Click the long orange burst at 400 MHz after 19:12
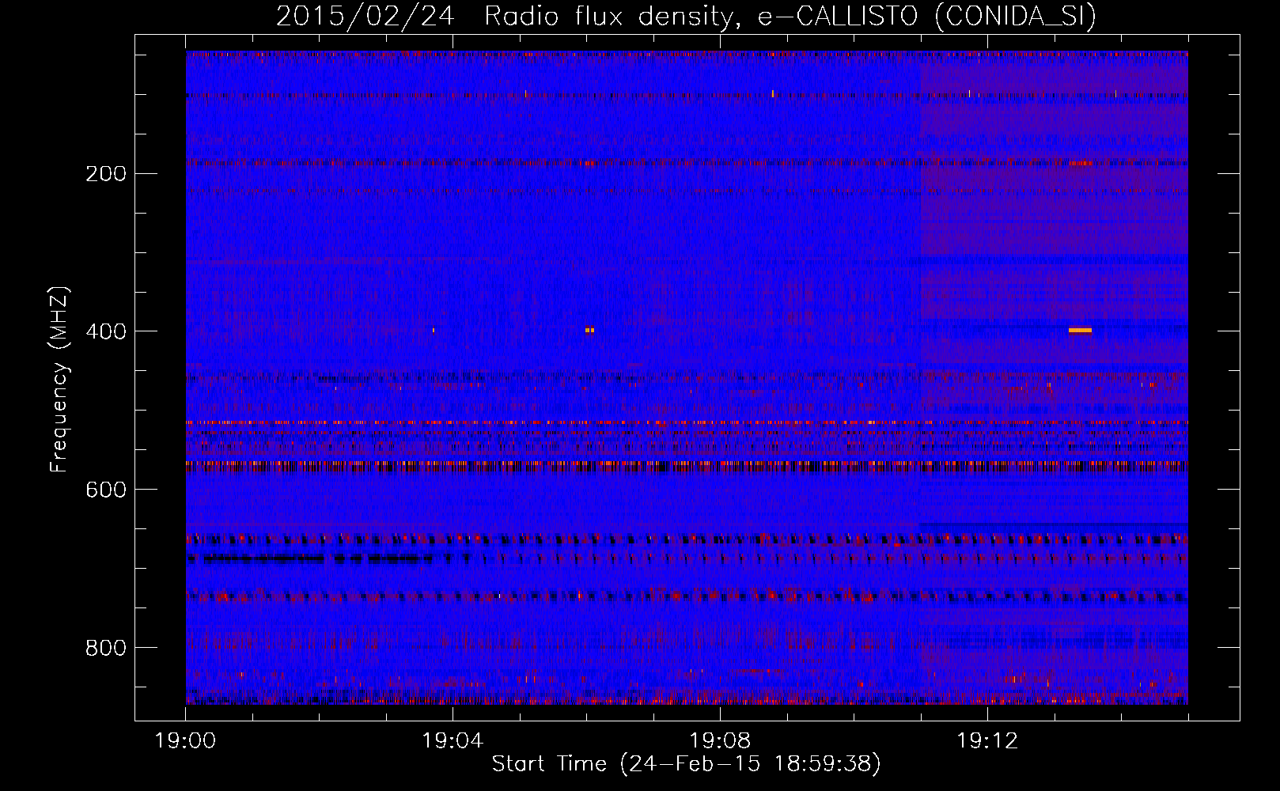This screenshot has height=791, width=1280. point(1080,331)
